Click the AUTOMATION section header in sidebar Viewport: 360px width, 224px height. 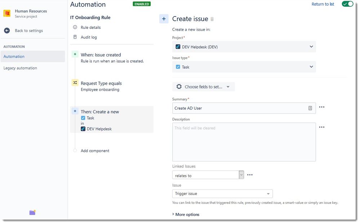14,46
